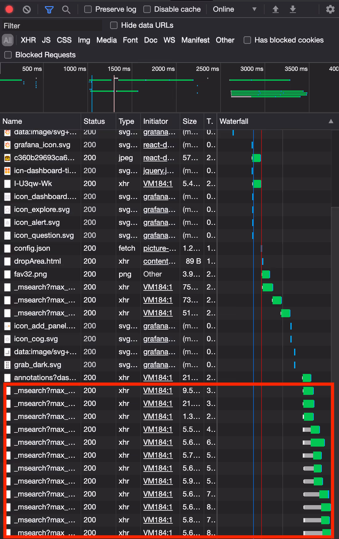Open VM184:1 initiator link for l-U3qw-Wk

(158, 184)
